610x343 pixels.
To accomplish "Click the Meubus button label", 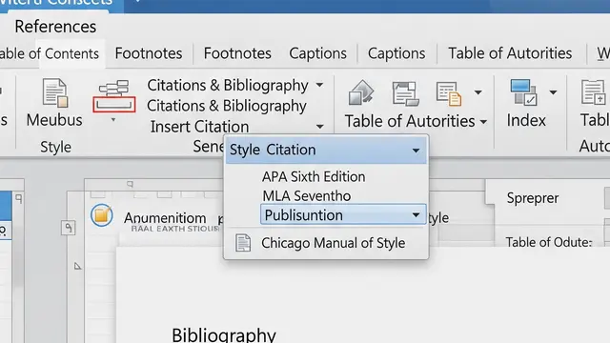I will tap(54, 120).
